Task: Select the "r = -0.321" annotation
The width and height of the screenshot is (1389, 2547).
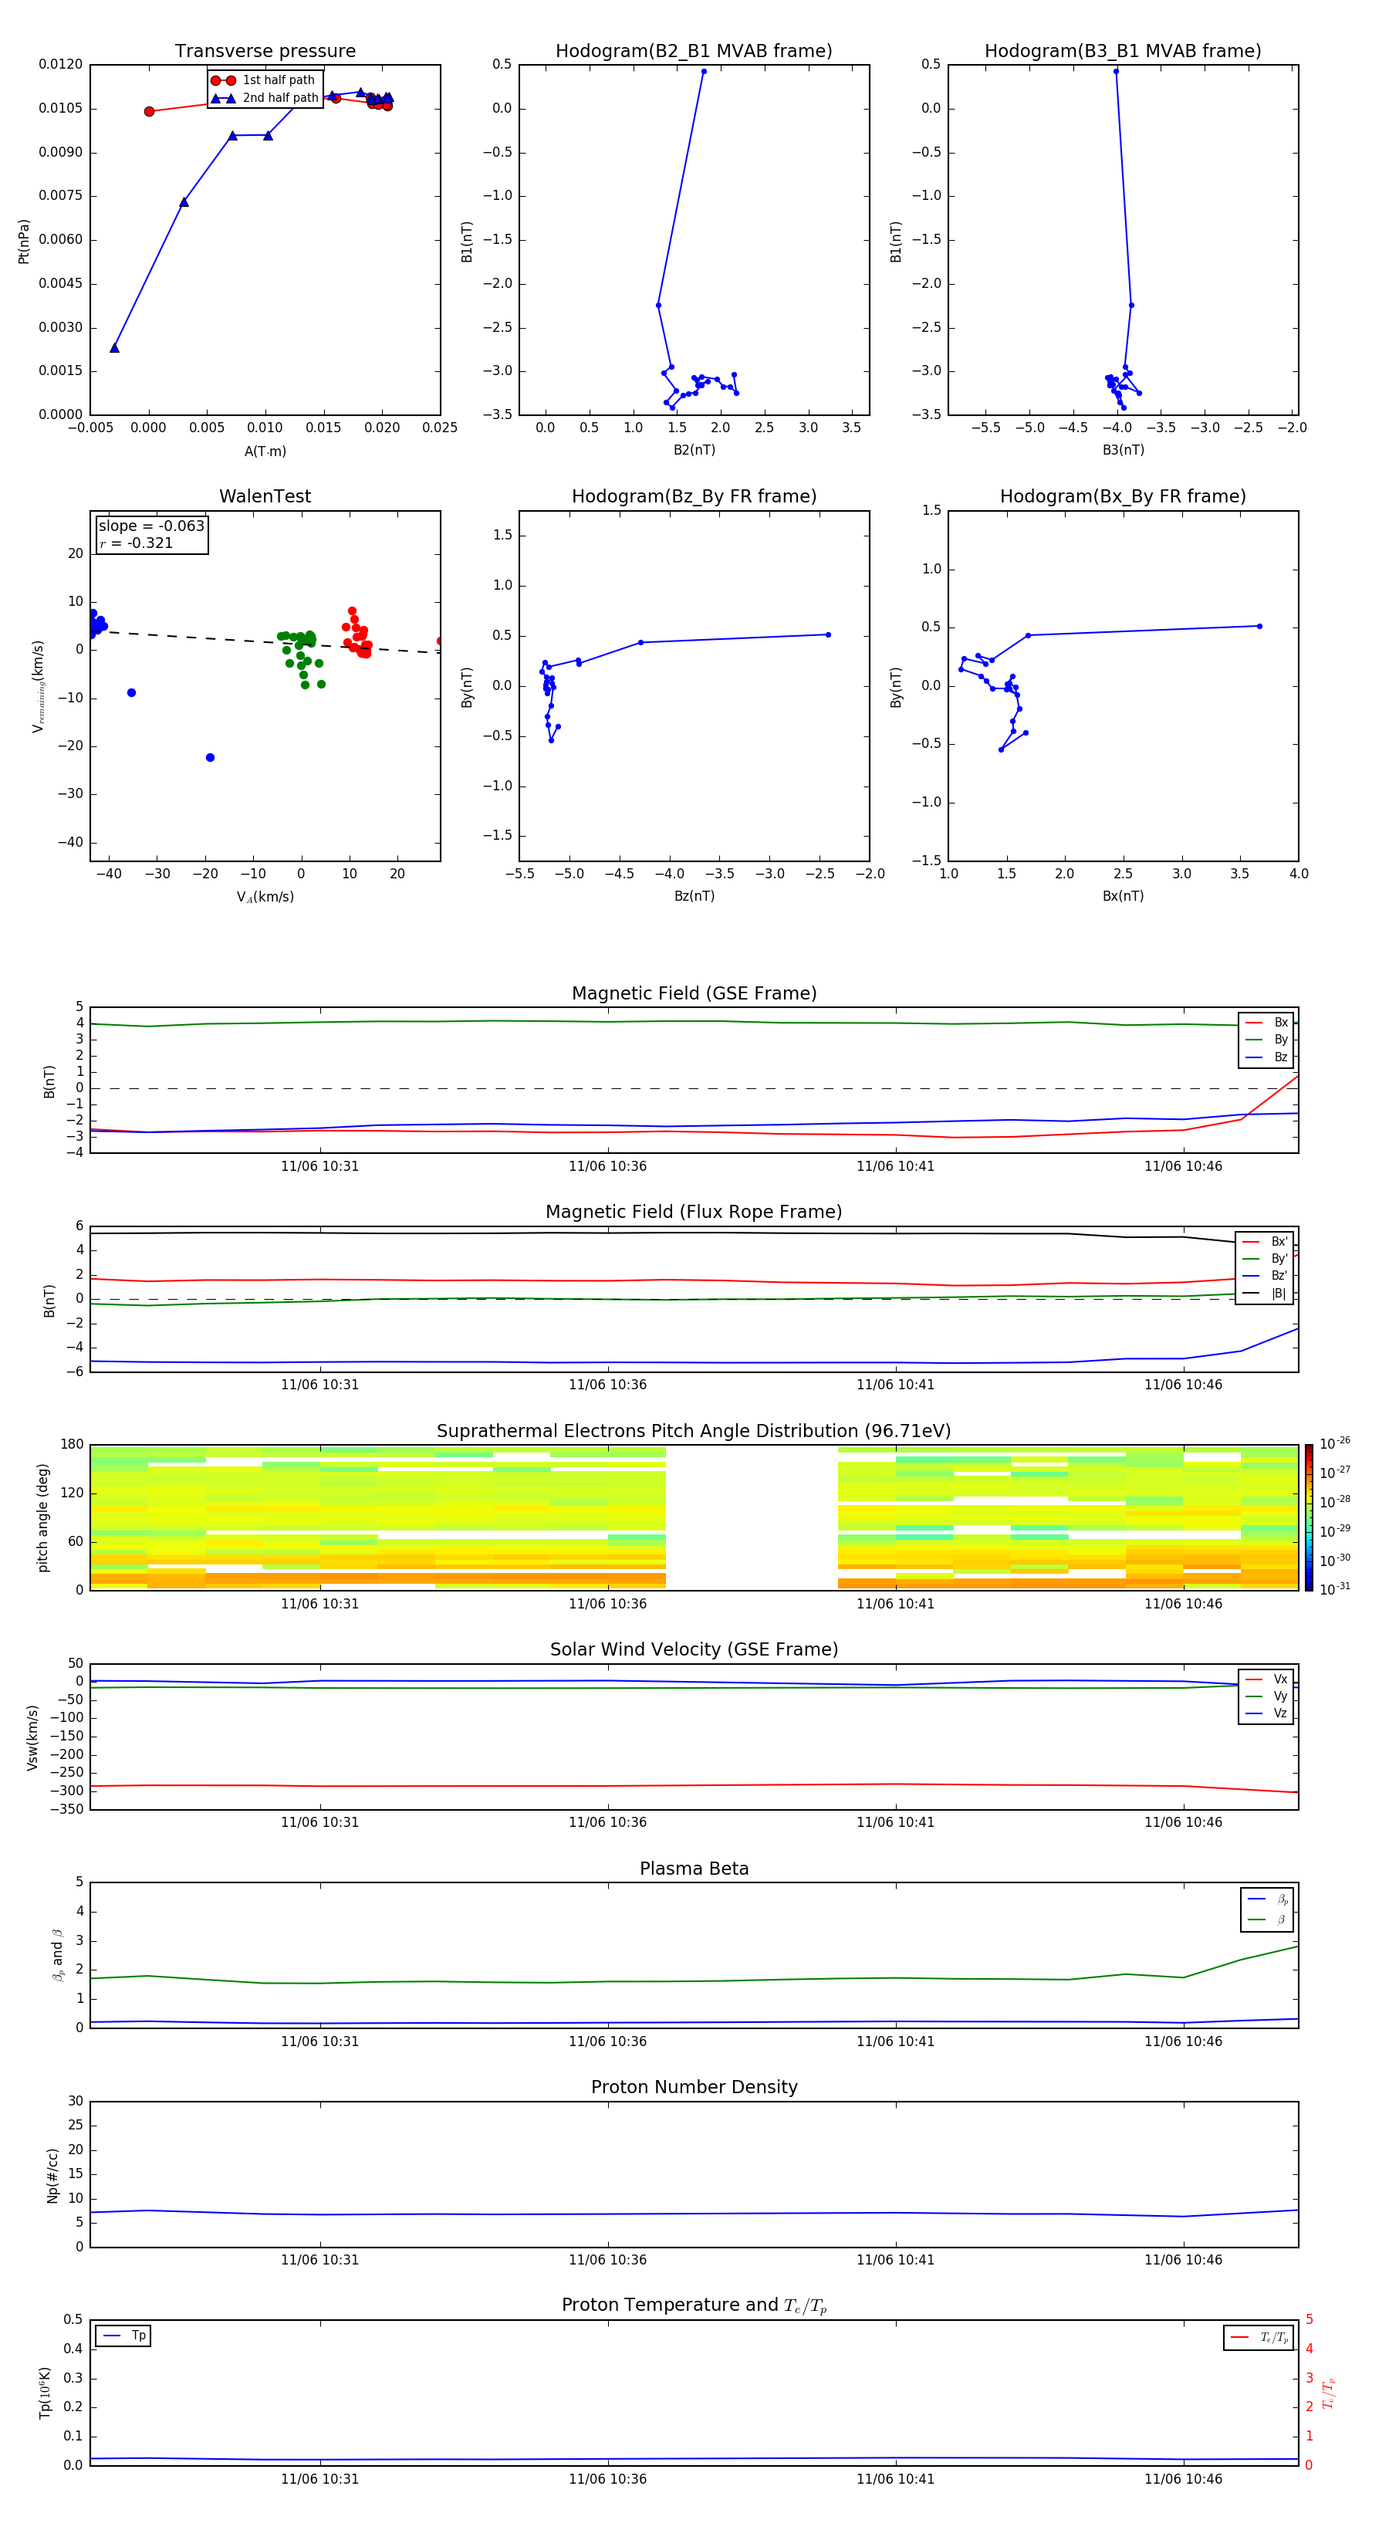Action: [137, 543]
